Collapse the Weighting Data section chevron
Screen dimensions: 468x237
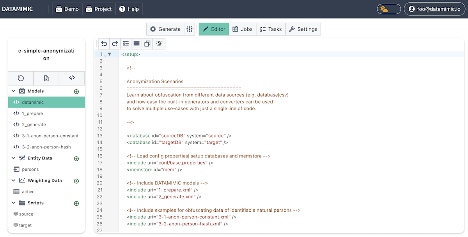click(13, 180)
